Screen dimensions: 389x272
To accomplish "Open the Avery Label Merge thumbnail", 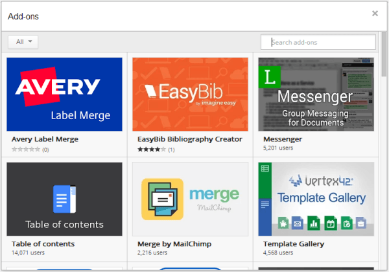I will (x=64, y=94).
